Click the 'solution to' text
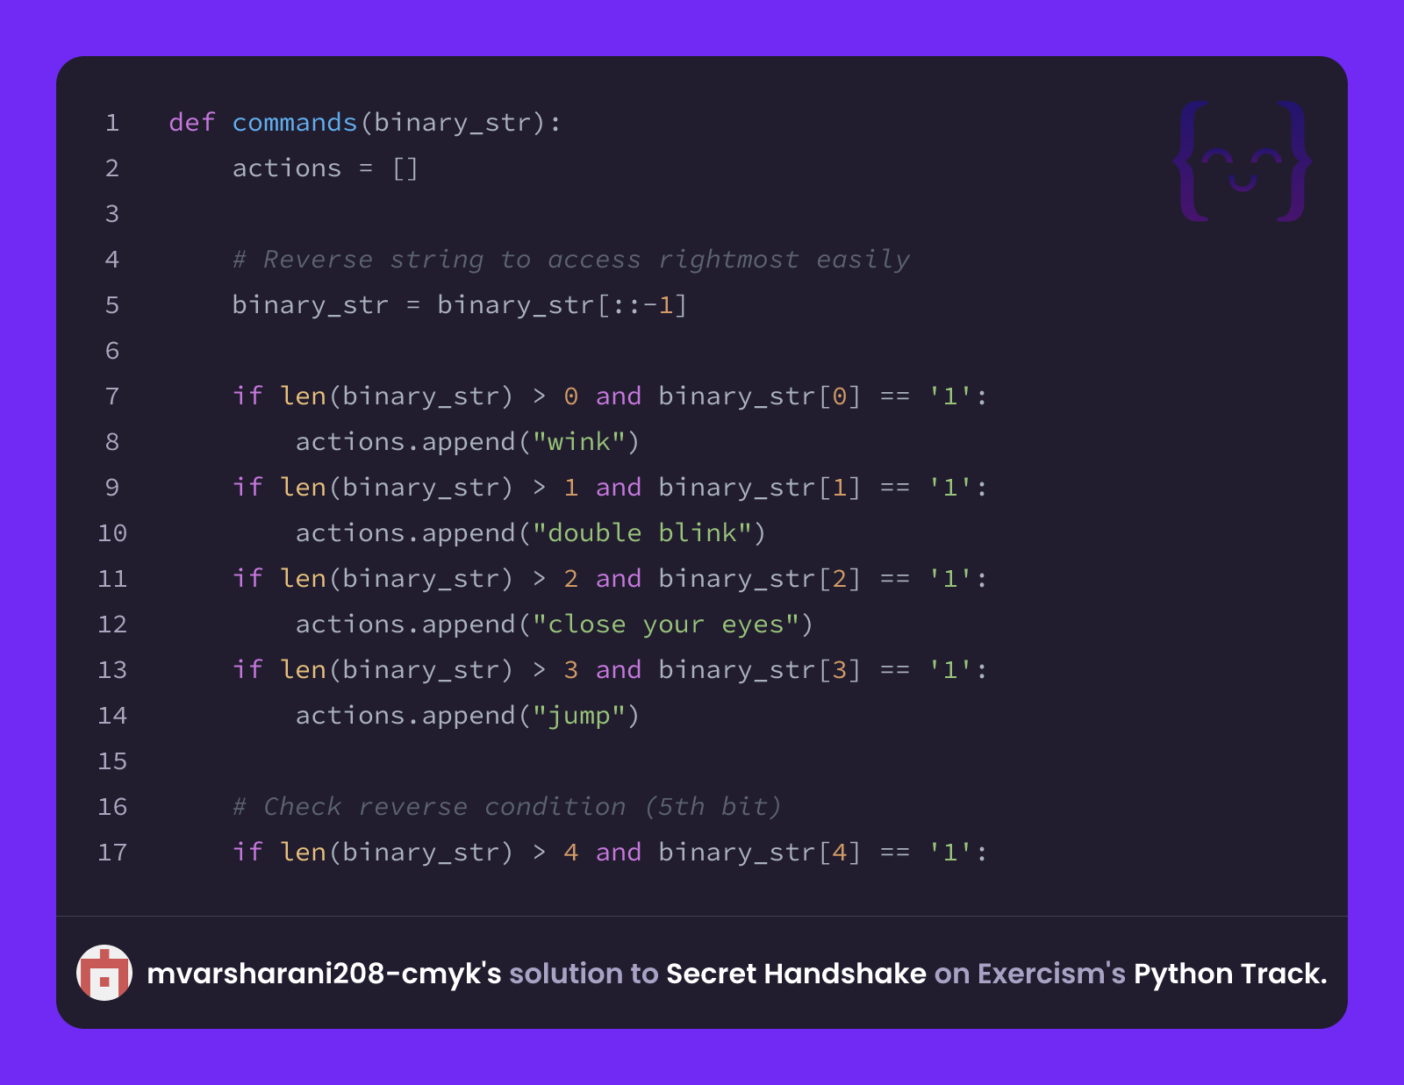This screenshot has width=1404, height=1085. point(584,974)
